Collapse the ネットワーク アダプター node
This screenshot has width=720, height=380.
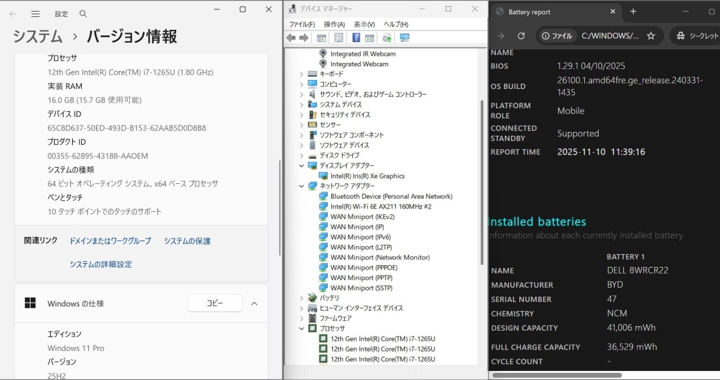[301, 186]
